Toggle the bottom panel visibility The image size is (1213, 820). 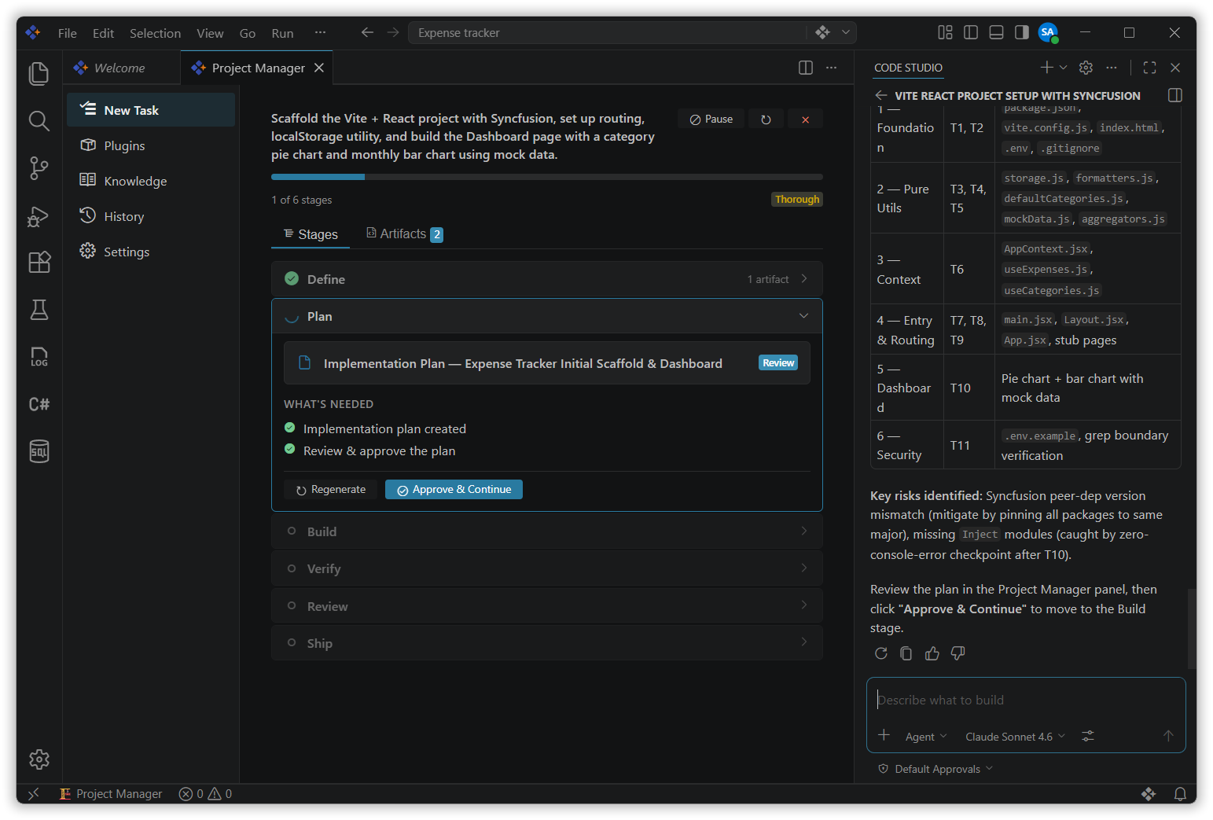(996, 32)
